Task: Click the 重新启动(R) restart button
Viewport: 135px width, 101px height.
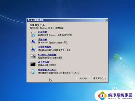Action: pyautogui.click(x=99, y=78)
